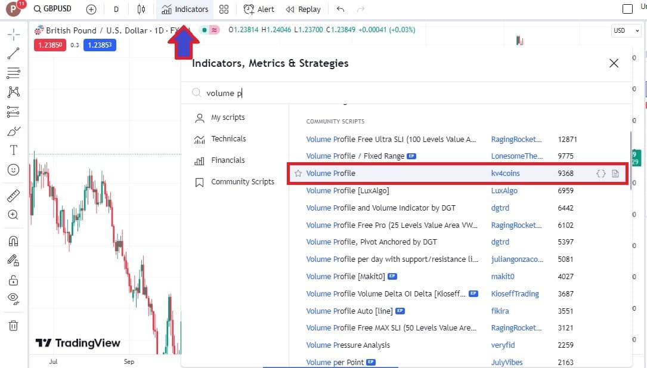Undo the last chart action
Image resolution: width=647 pixels, height=368 pixels.
tap(340, 9)
